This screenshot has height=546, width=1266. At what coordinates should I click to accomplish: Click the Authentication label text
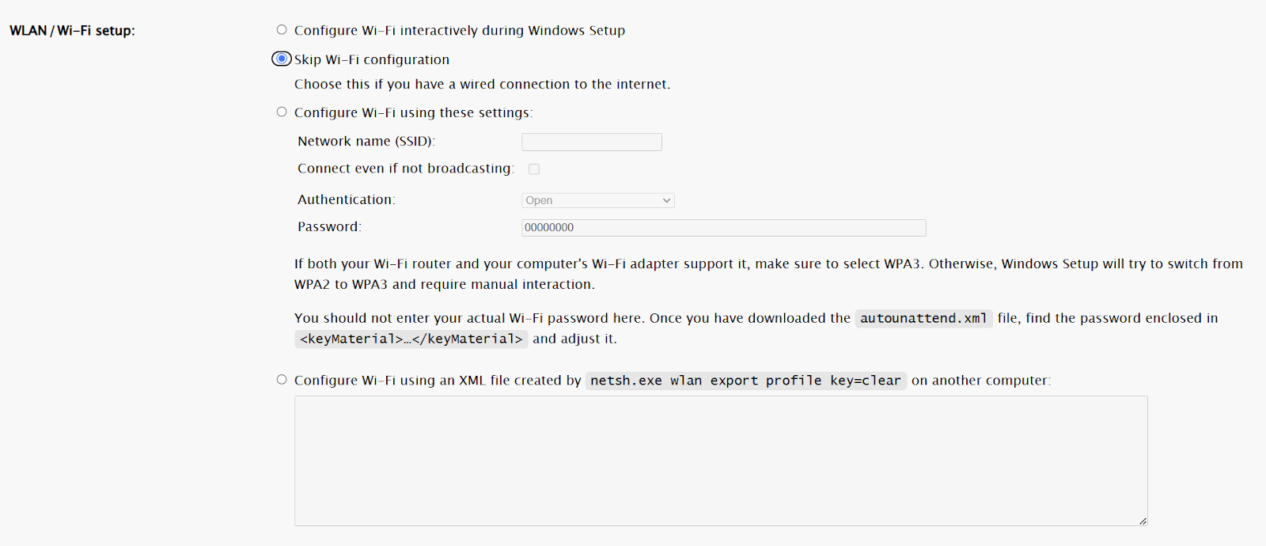click(346, 200)
